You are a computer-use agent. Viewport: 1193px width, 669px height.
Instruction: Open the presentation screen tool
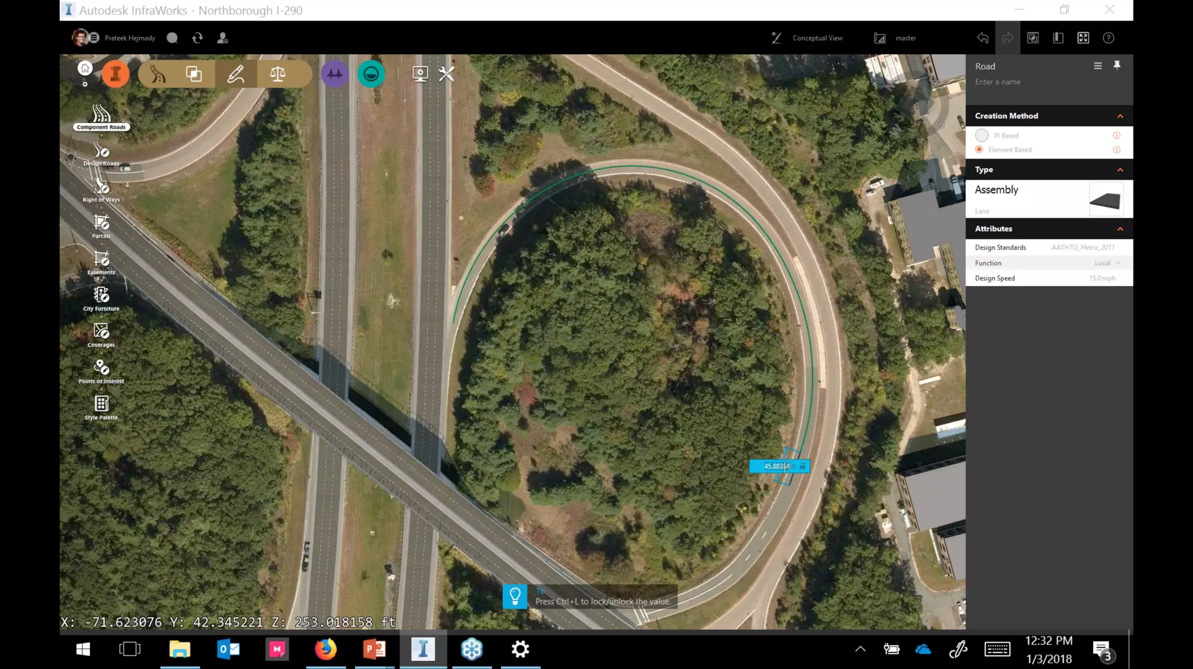point(419,74)
